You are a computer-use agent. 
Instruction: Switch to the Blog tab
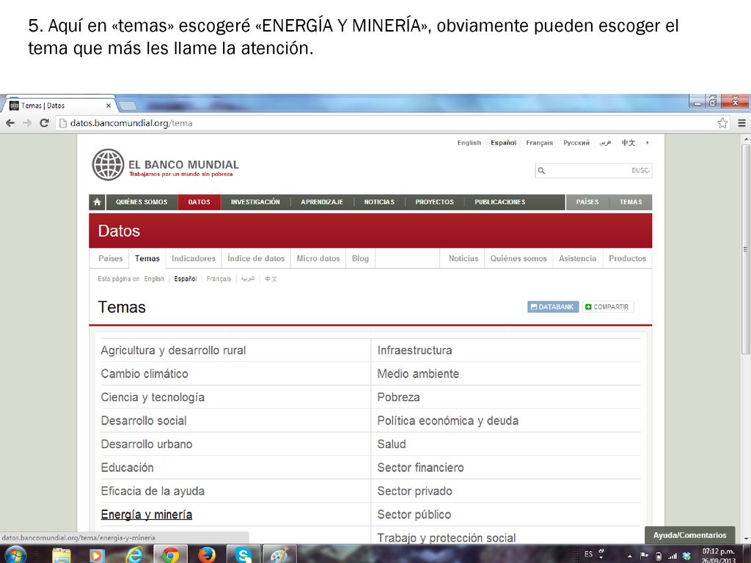click(x=360, y=259)
